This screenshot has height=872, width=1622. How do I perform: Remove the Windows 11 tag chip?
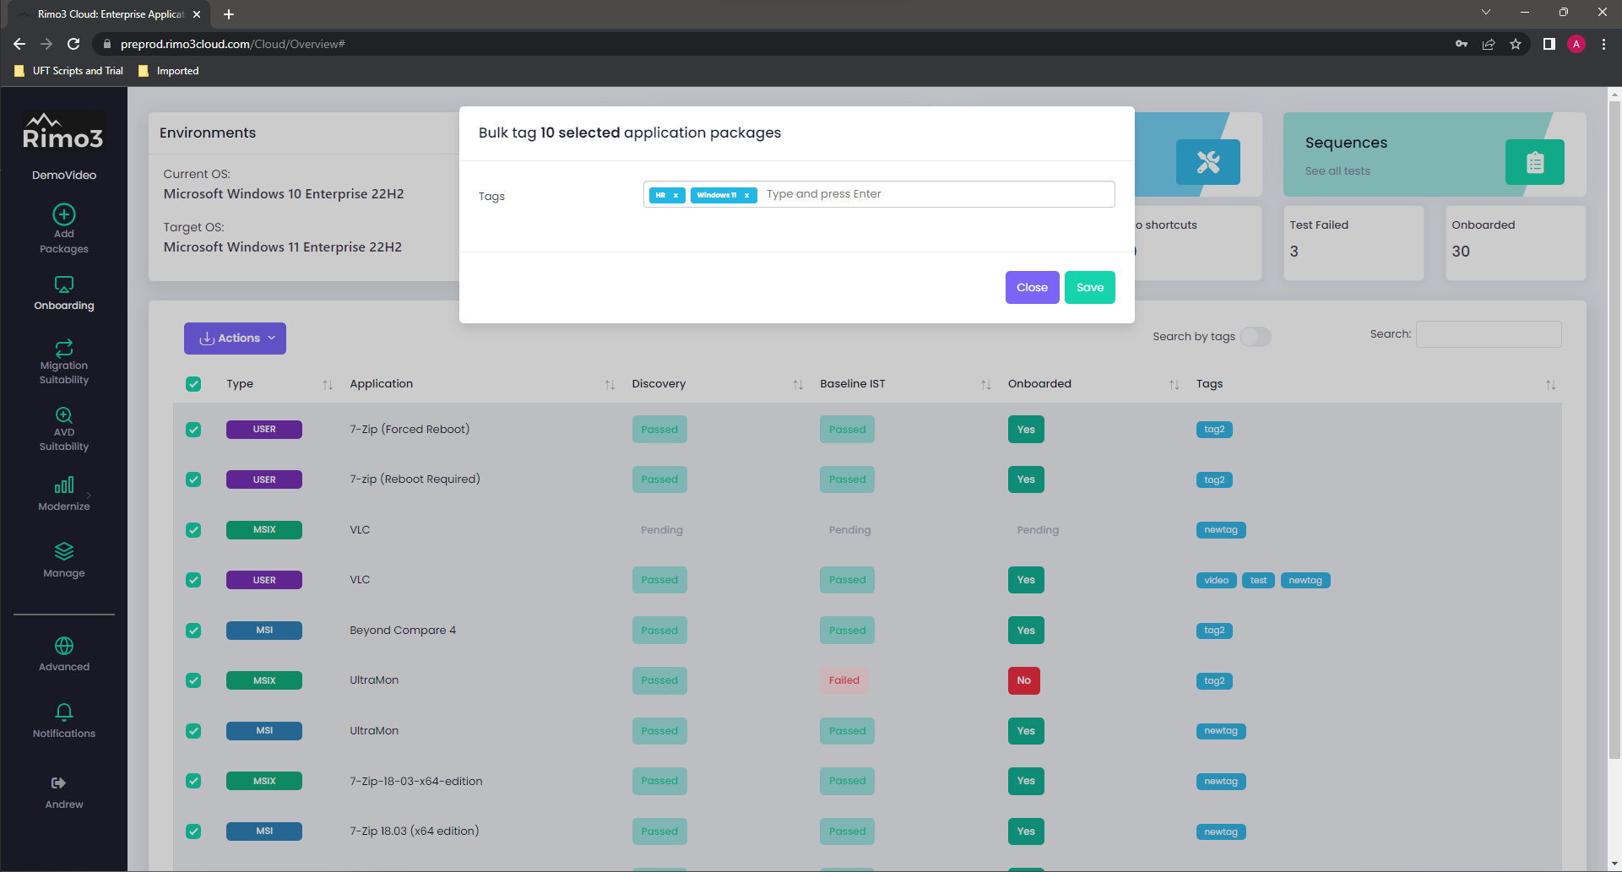(746, 195)
